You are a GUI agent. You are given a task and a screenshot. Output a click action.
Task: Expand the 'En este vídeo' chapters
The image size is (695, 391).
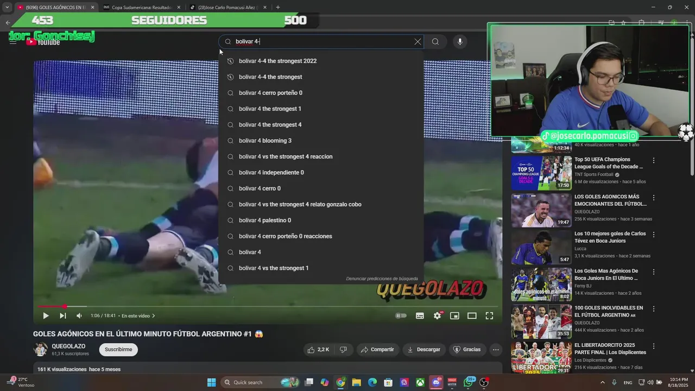click(x=138, y=316)
